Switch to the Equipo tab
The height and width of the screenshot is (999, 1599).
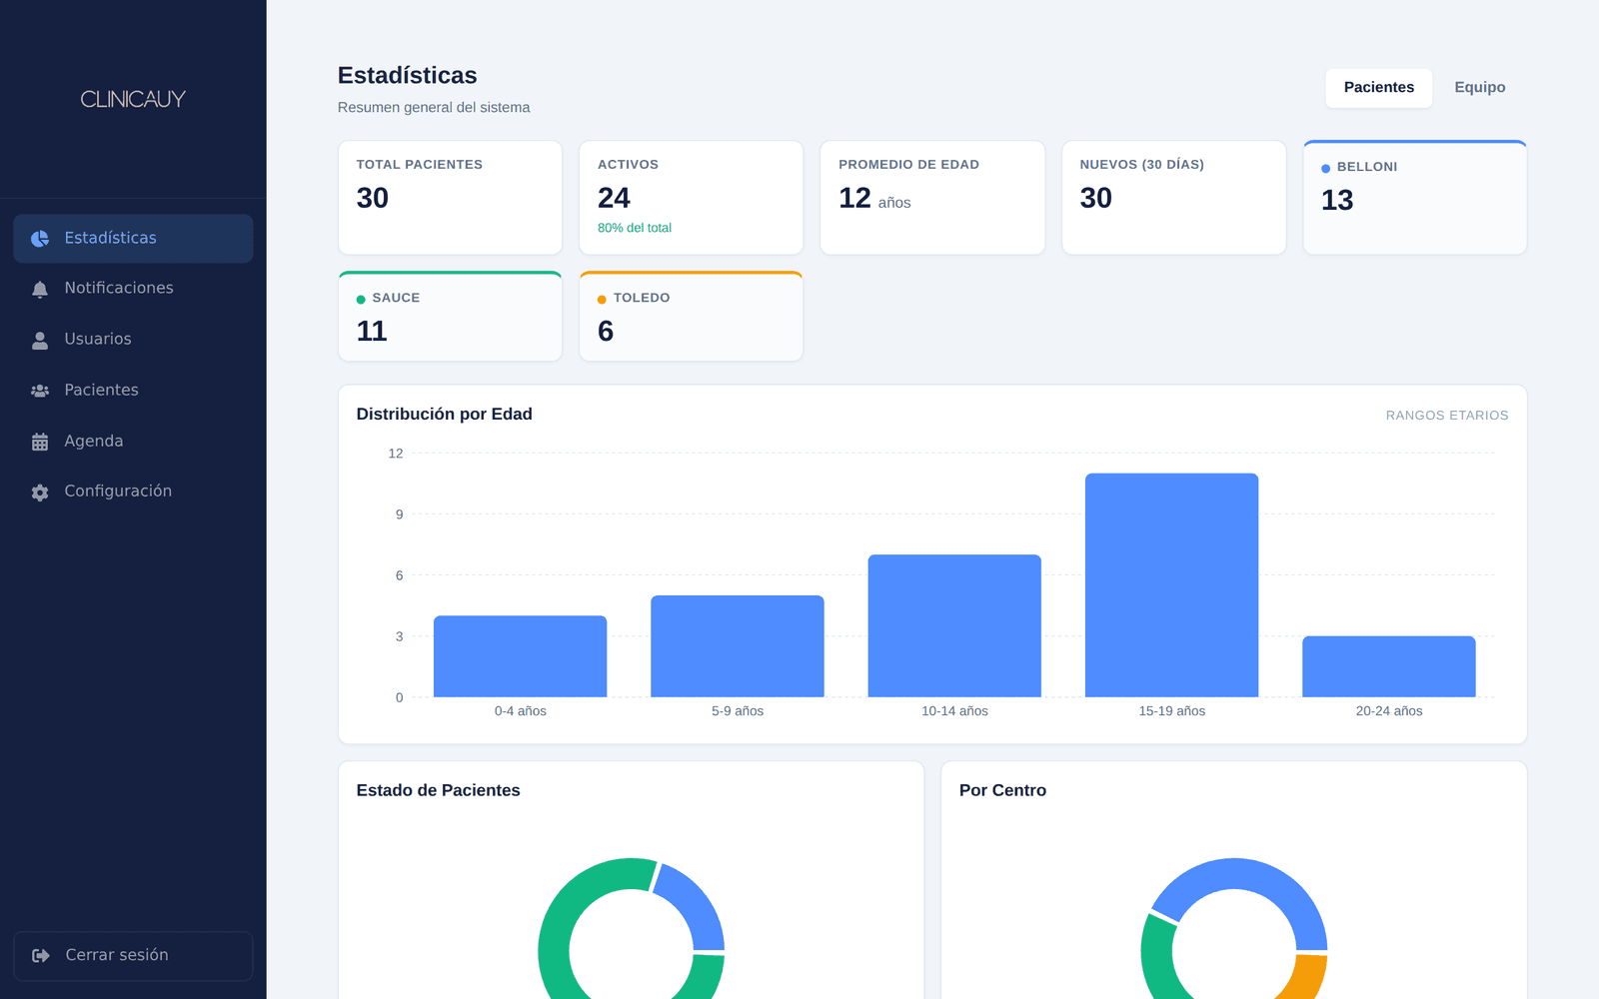(x=1479, y=88)
